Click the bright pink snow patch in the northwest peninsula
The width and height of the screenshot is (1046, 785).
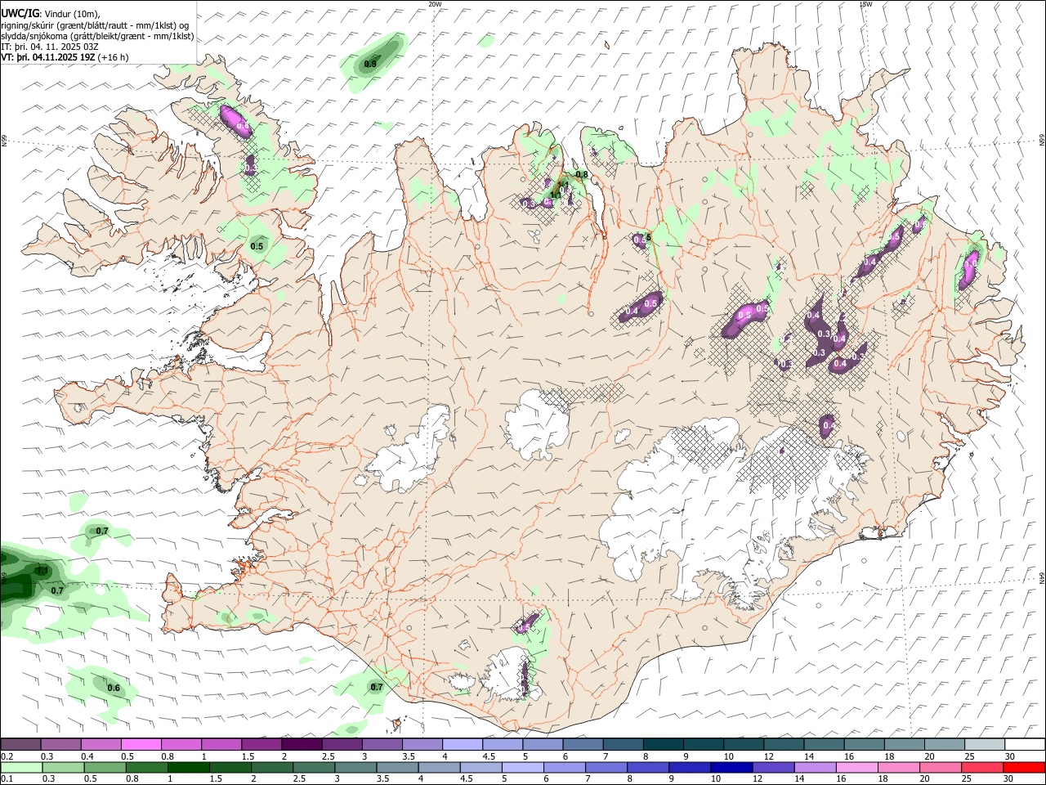(x=236, y=120)
